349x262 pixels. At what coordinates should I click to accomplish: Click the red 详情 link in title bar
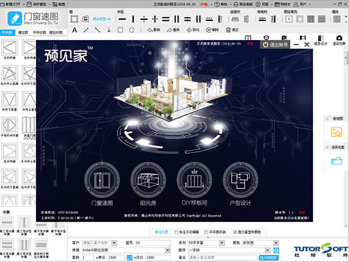[204, 4]
